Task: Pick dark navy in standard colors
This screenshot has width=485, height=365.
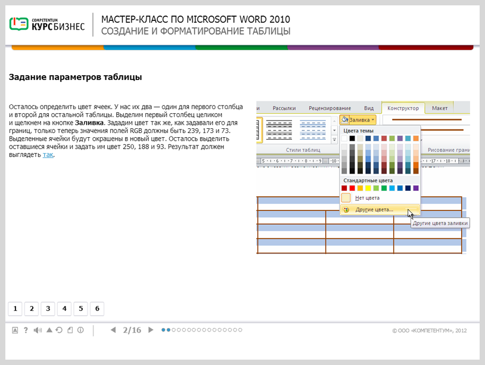Action: point(408,188)
